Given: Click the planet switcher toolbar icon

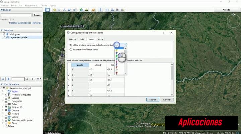Looking at the screenshot, I should pyautogui.click(x=93, y=10).
